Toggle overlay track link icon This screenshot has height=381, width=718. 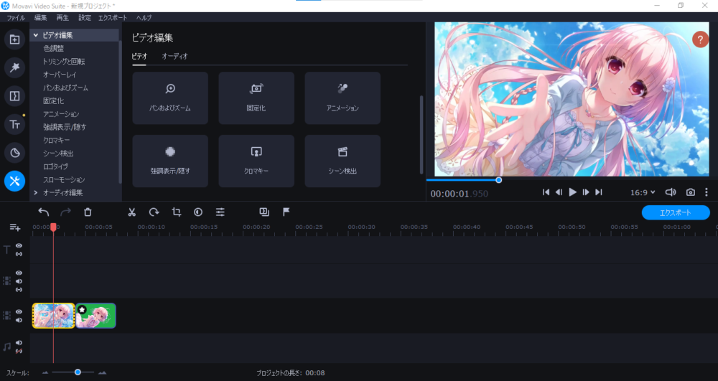point(19,290)
